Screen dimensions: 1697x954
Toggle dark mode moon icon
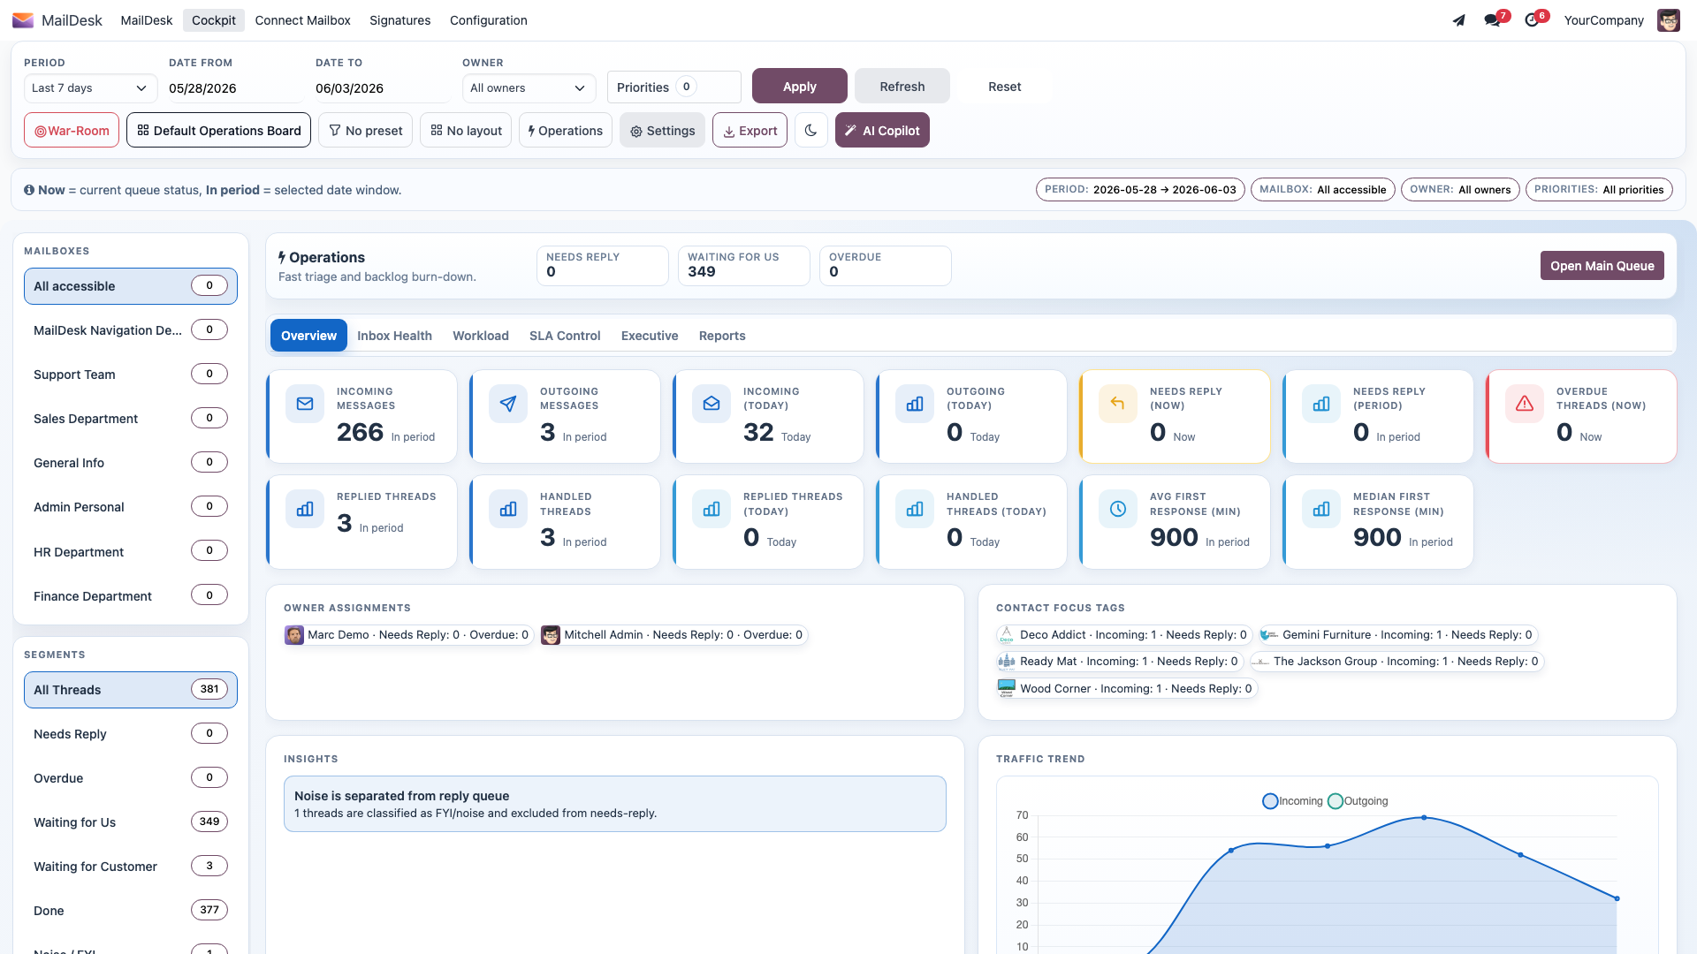810,130
